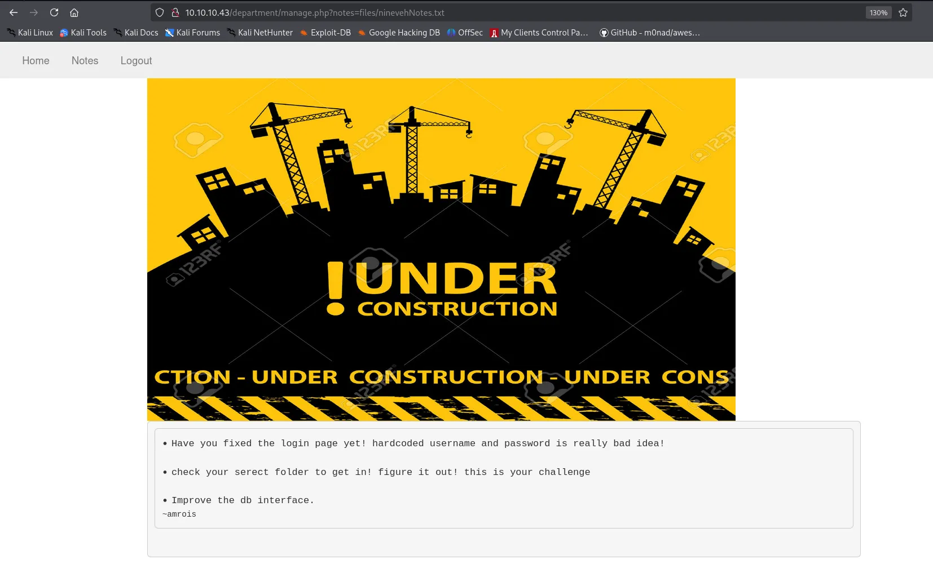Bookmark this page with the star icon
The width and height of the screenshot is (933, 564).
(x=903, y=12)
